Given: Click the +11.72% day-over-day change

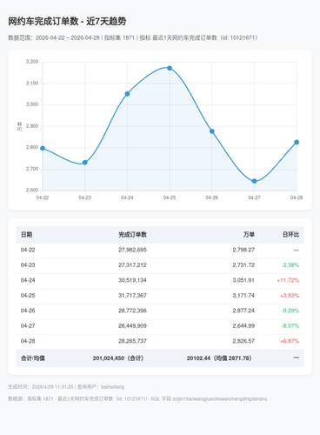Looking at the screenshot, I should point(288,280).
